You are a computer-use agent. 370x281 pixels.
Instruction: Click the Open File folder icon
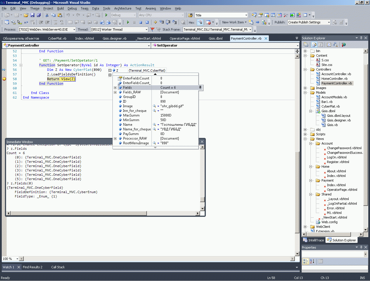pyautogui.click(x=26, y=15)
